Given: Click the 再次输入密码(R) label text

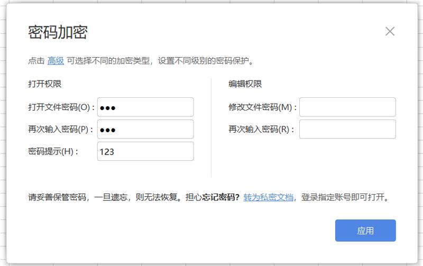Looking at the screenshot, I should (262, 130).
